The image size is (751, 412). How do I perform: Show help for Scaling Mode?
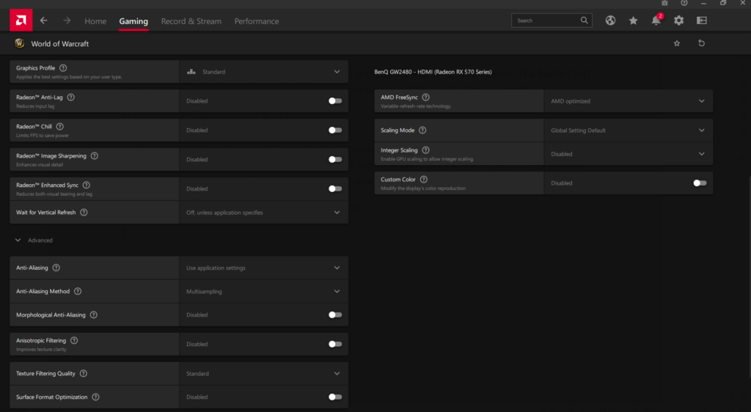click(422, 130)
